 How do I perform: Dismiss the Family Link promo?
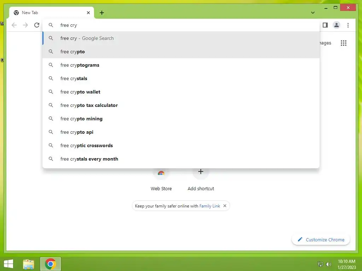[x=225, y=206]
